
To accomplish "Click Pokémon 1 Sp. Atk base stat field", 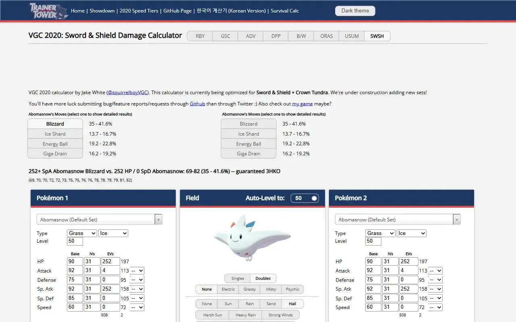I will point(75,289).
